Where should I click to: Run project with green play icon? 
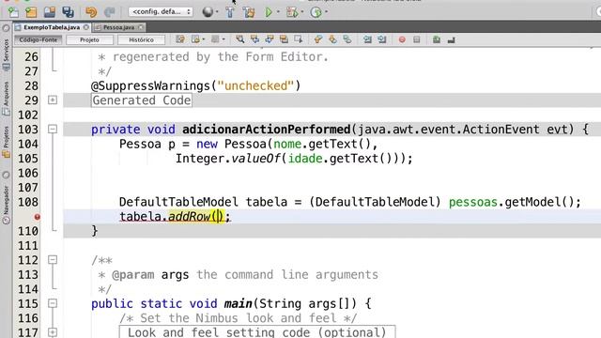(x=269, y=12)
